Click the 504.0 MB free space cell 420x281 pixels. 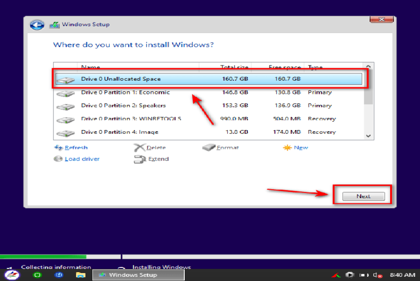[x=287, y=118]
